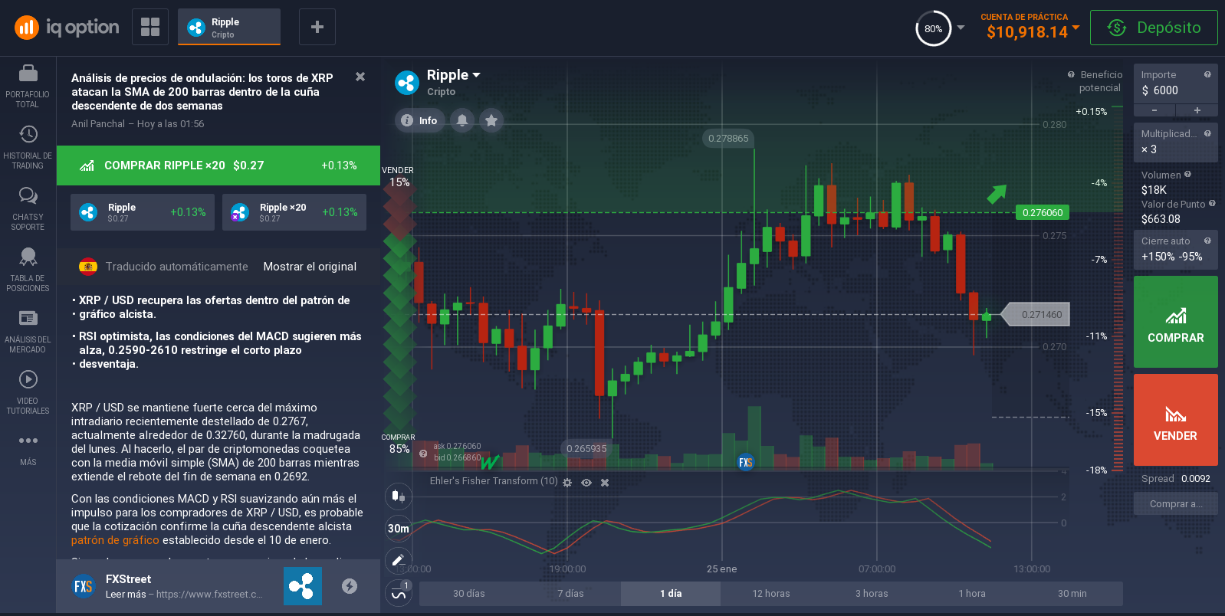Image resolution: width=1225 pixels, height=616 pixels.
Task: Close the XRP news analysis panel
Action: click(360, 77)
